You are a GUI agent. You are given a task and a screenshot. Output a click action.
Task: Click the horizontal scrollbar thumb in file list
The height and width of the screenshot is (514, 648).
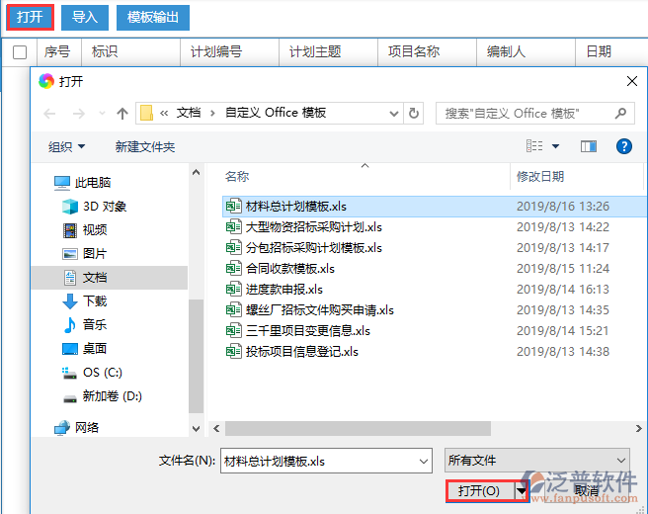click(x=358, y=428)
